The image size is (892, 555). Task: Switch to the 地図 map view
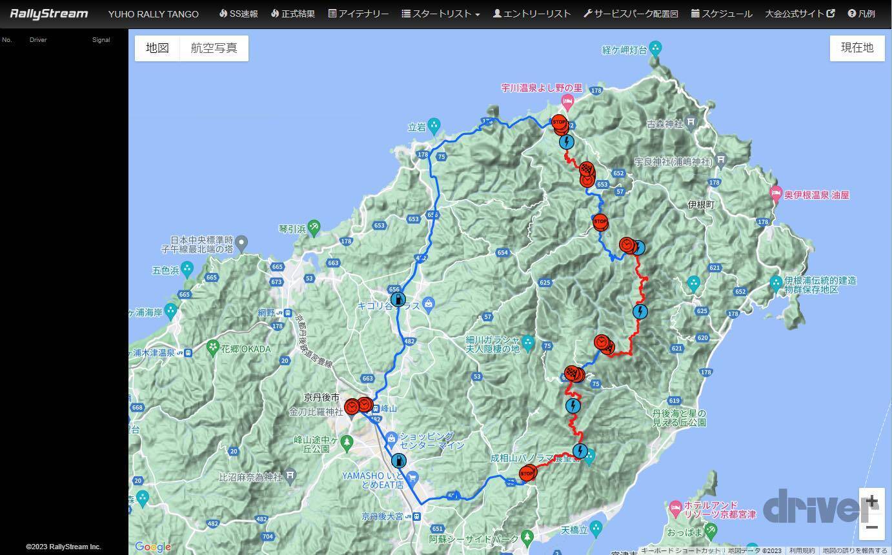tap(157, 48)
